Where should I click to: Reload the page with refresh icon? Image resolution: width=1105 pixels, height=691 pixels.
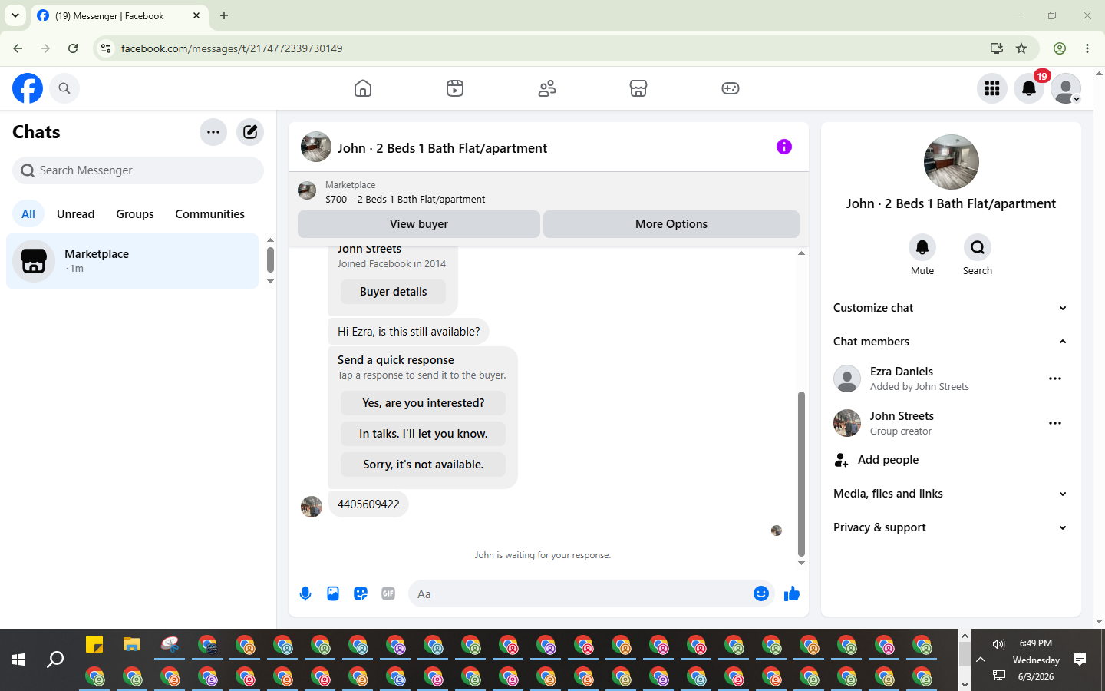click(x=73, y=48)
